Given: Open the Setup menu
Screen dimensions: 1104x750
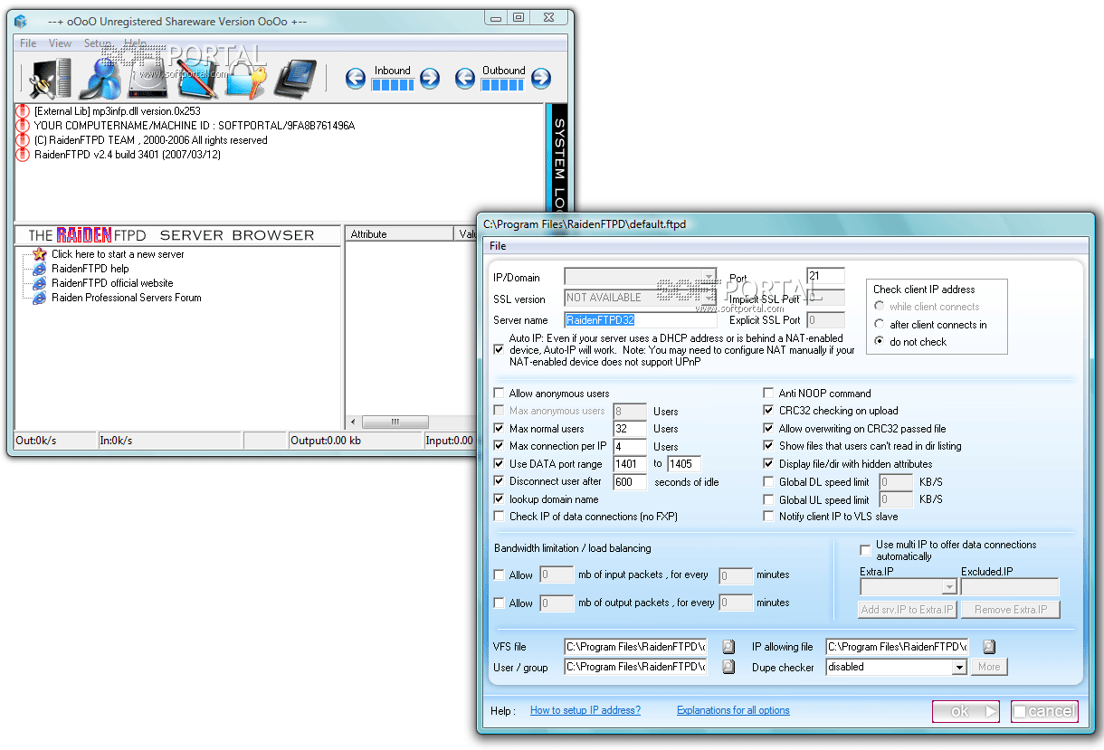Looking at the screenshot, I should [98, 43].
